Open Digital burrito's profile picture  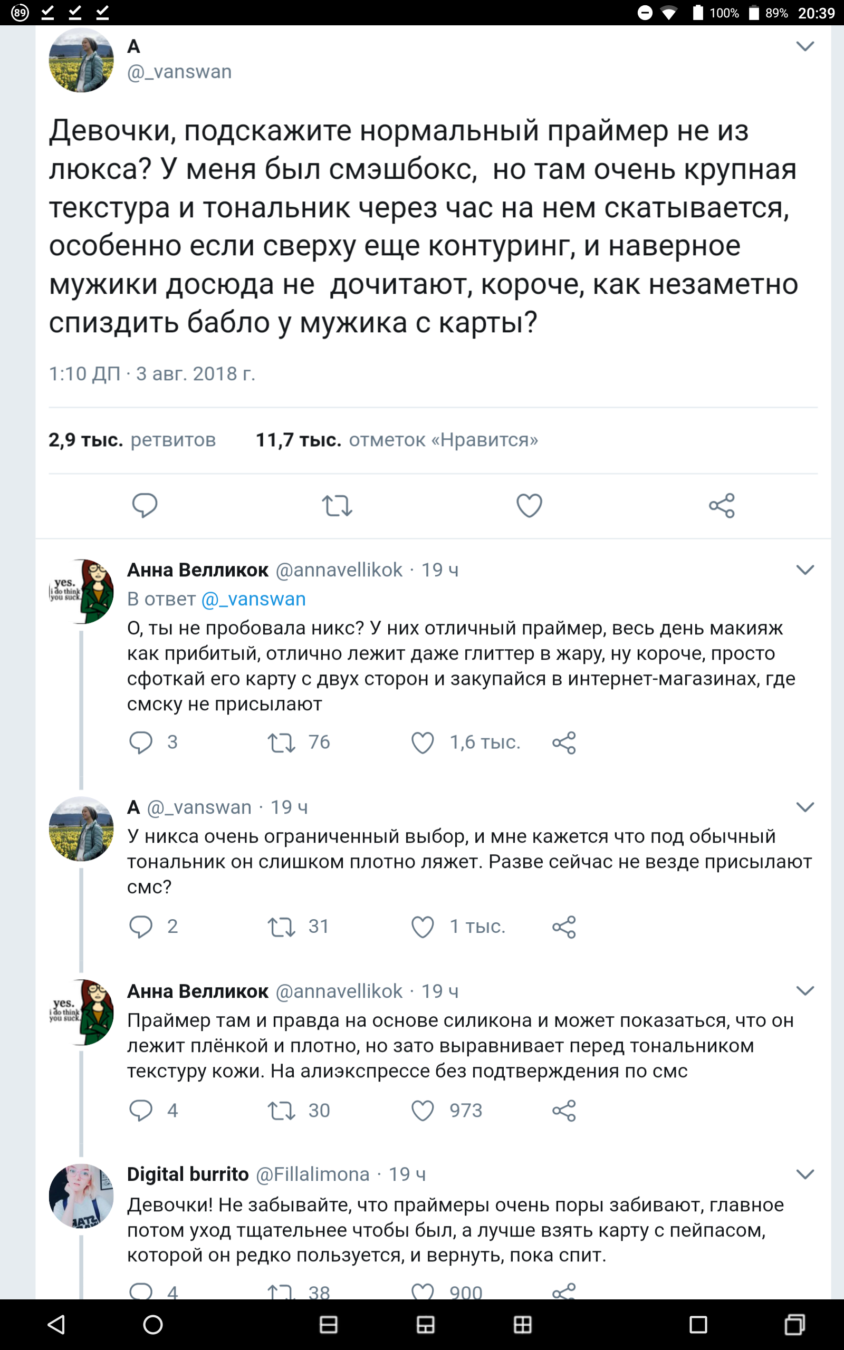click(81, 1196)
